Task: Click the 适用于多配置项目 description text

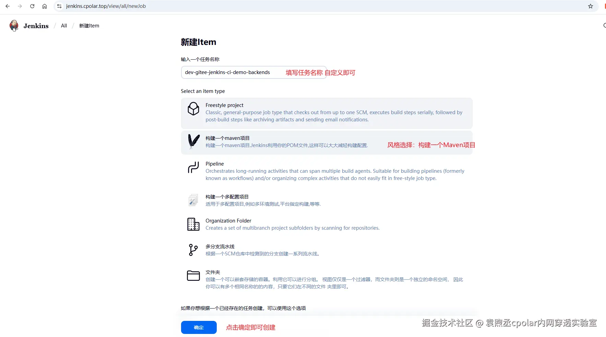Action: click(263, 204)
